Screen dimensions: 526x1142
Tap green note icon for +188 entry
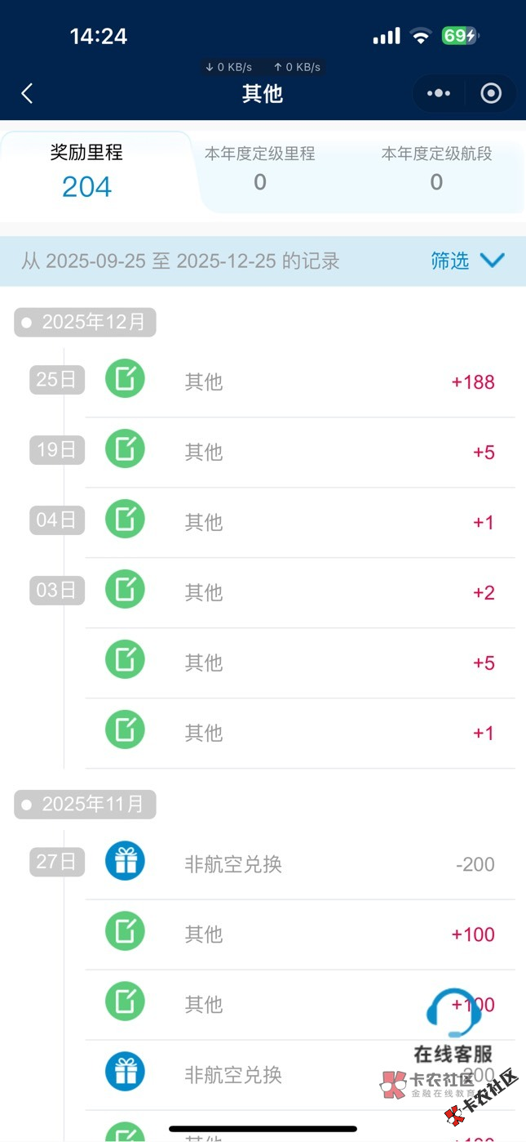pyautogui.click(x=125, y=380)
